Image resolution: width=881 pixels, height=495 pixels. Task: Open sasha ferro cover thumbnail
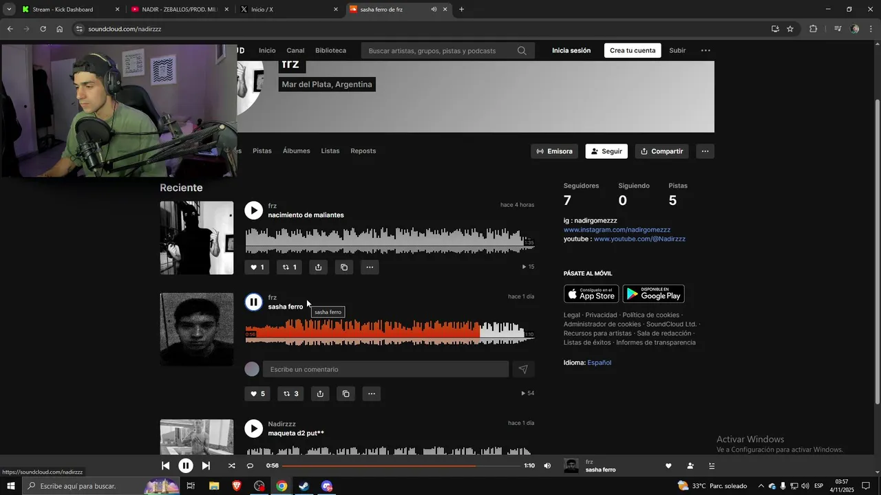pos(197,329)
